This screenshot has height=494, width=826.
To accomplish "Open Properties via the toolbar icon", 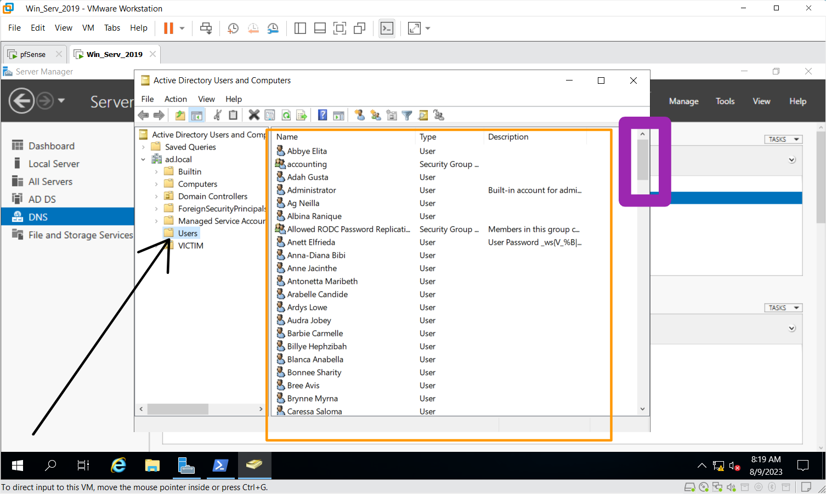I will 270,115.
